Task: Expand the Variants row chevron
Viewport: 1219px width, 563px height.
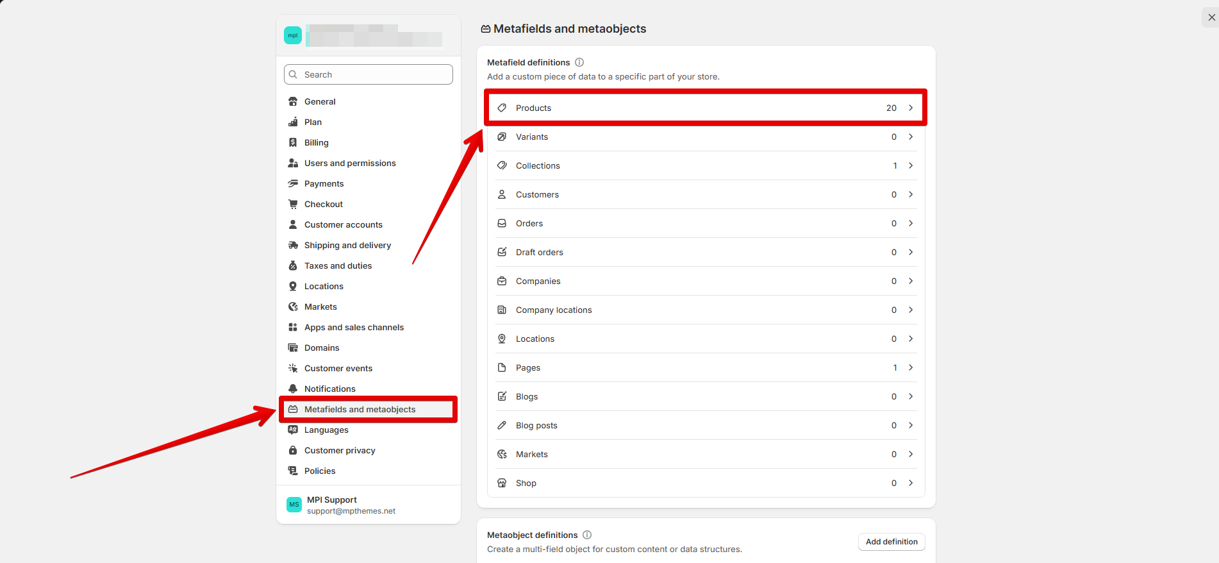Action: (x=911, y=137)
